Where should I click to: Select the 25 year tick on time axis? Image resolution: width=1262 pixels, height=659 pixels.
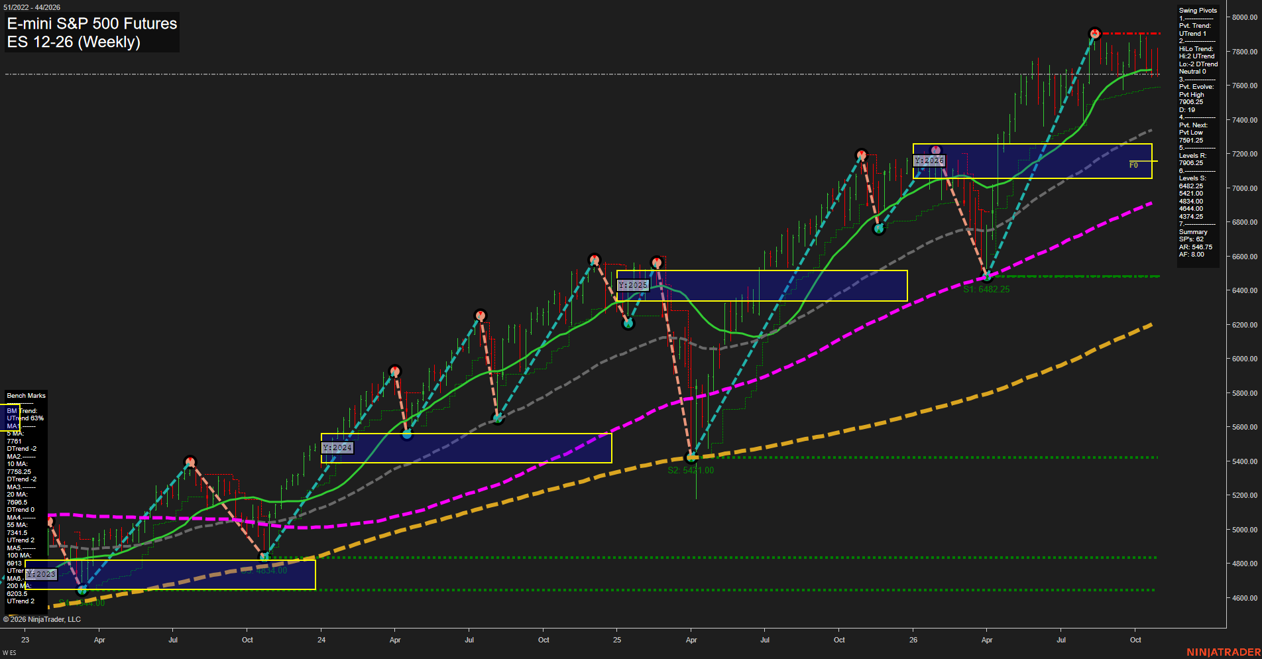click(617, 640)
